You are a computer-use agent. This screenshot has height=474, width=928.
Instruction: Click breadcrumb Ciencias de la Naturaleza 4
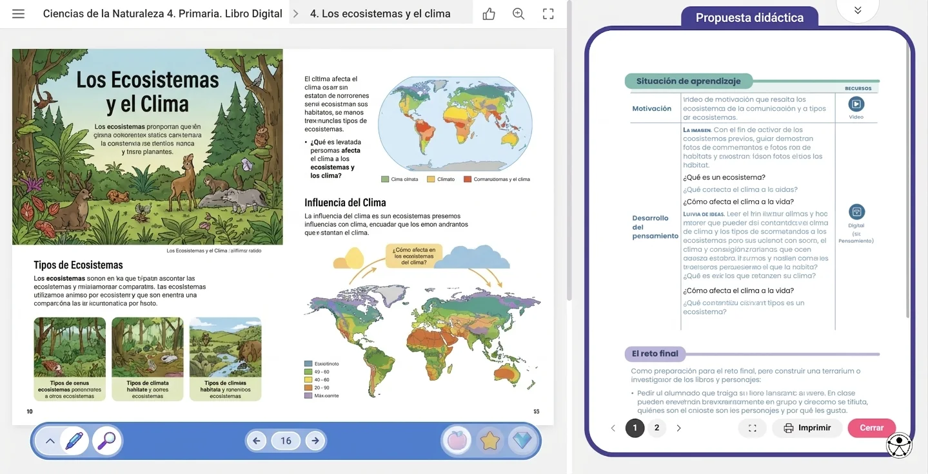tap(163, 14)
